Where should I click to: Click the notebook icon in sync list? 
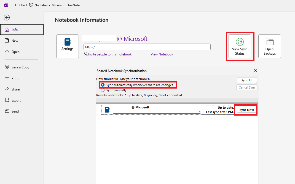click(107, 110)
